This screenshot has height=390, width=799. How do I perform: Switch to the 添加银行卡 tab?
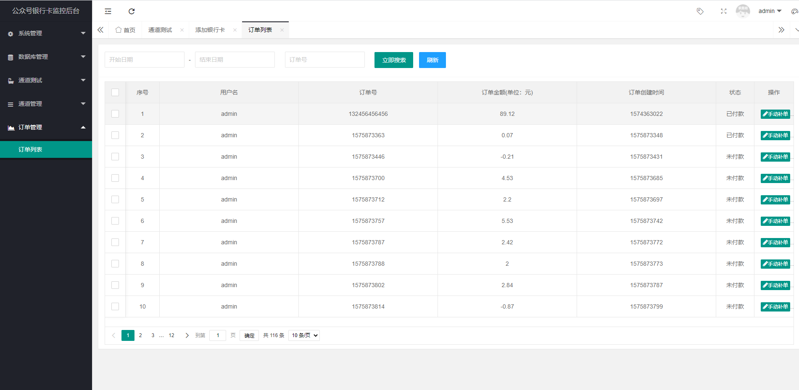210,30
